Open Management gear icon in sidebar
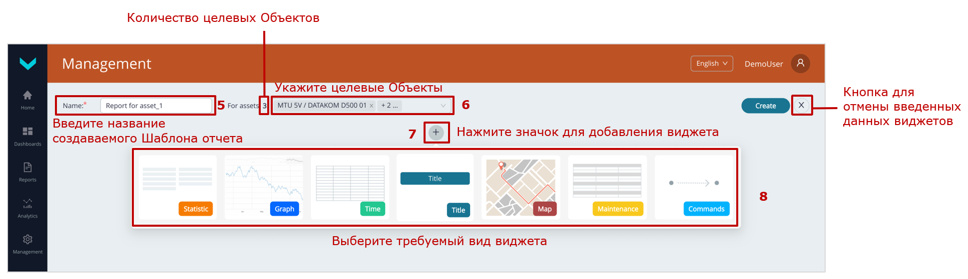The image size is (968, 279). pos(27,240)
